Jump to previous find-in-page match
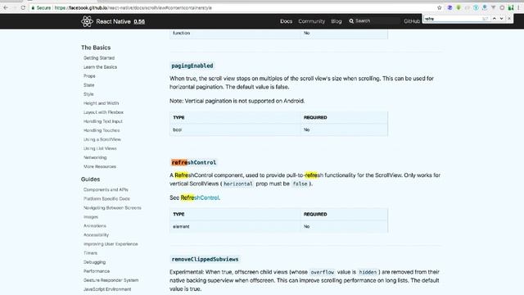 point(495,19)
